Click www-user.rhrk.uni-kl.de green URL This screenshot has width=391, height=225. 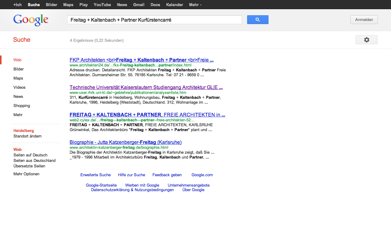click(x=128, y=93)
